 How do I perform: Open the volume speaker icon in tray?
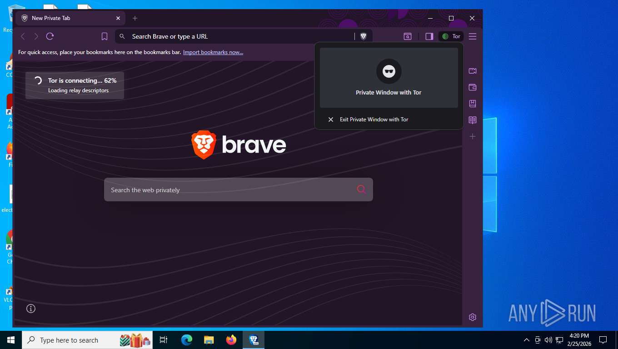pos(548,340)
